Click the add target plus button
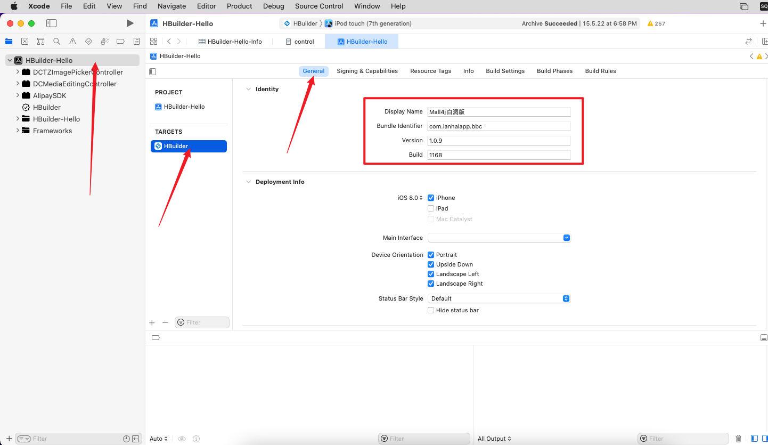This screenshot has width=768, height=445. (152, 322)
